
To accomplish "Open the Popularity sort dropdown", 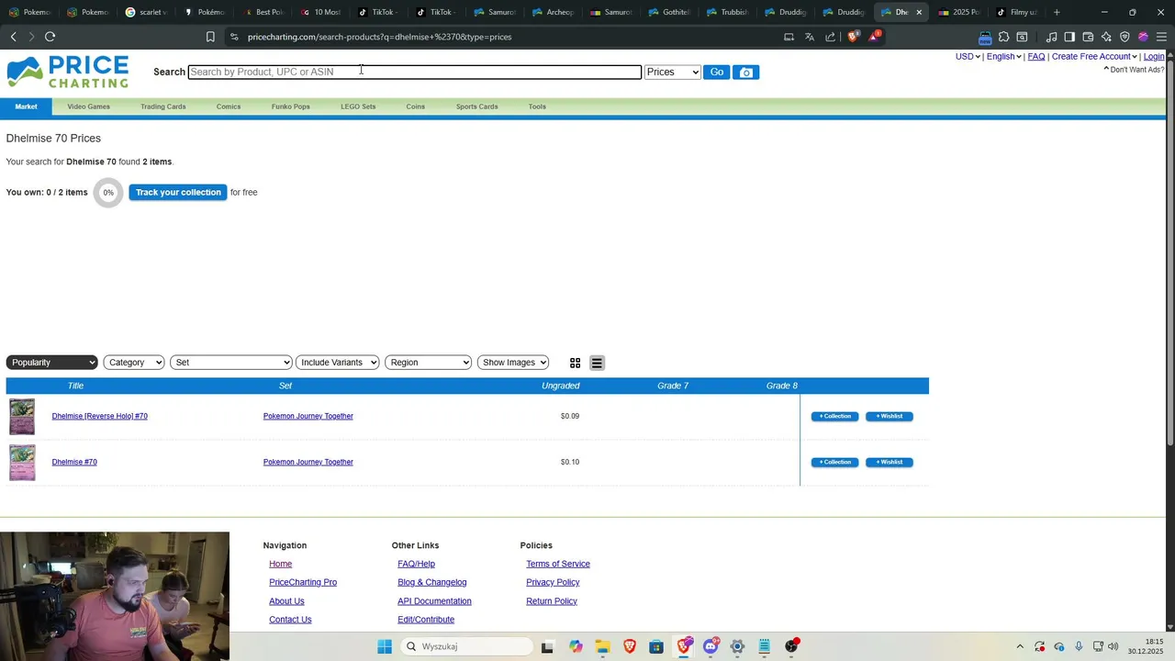I will (51, 363).
